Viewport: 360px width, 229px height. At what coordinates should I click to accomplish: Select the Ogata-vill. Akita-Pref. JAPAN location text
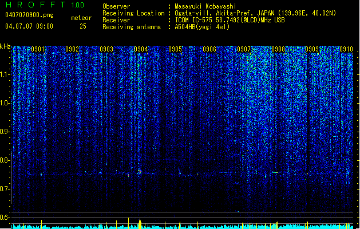[x=255, y=13]
